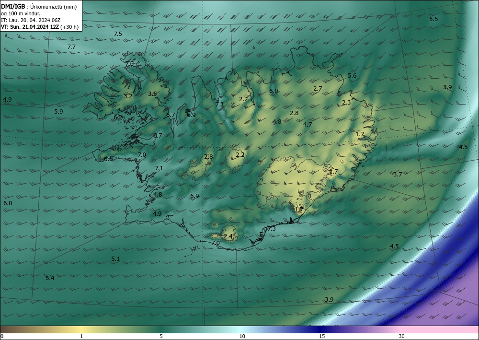The image size is (479, 340).
Task: Pick the dark navy section of the color scale
Action: click(x=321, y=329)
